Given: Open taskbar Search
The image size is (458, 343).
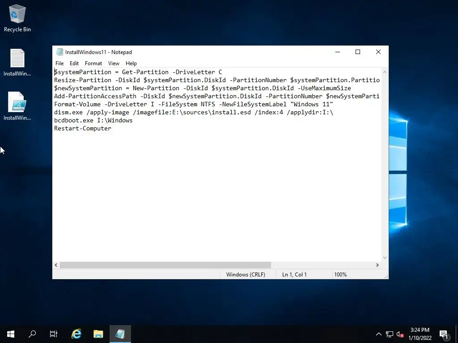Looking at the screenshot, I should tap(32, 334).
